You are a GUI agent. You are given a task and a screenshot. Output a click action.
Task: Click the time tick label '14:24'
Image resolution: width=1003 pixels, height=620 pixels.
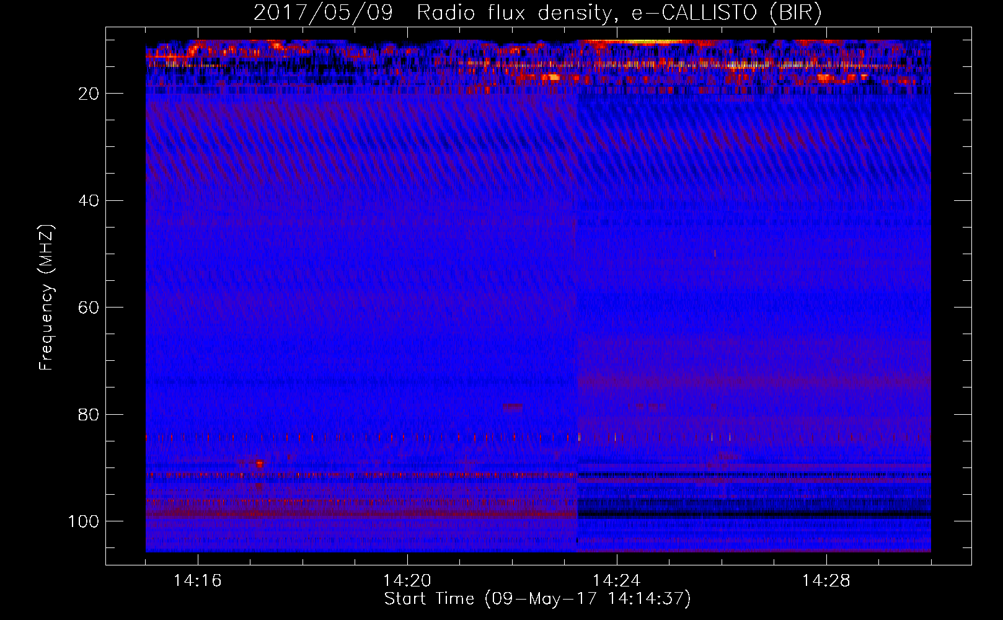[x=617, y=581]
